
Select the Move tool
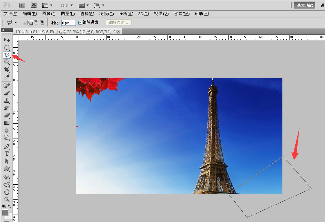[x=6, y=40]
